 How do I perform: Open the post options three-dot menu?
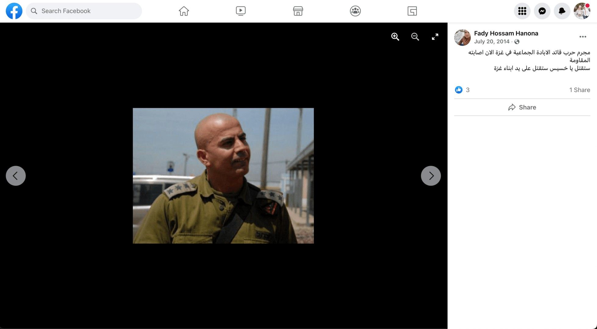coord(583,37)
